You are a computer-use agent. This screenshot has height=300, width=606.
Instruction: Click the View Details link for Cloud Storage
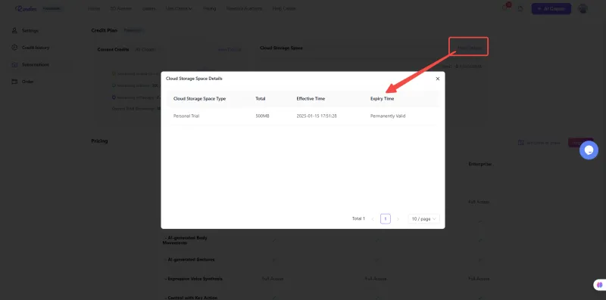469,48
